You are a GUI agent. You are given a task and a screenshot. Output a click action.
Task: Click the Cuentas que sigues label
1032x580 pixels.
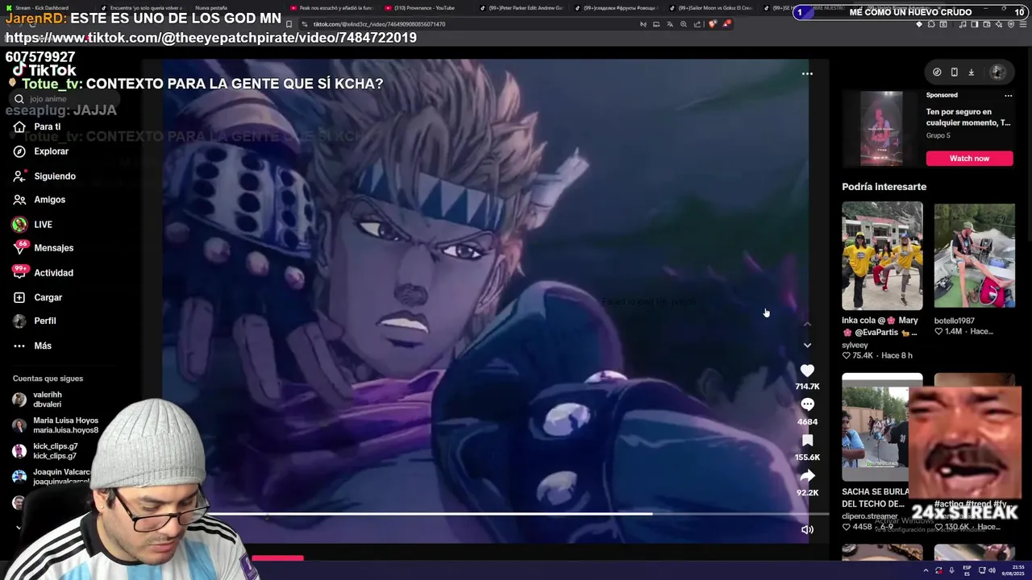48,379
